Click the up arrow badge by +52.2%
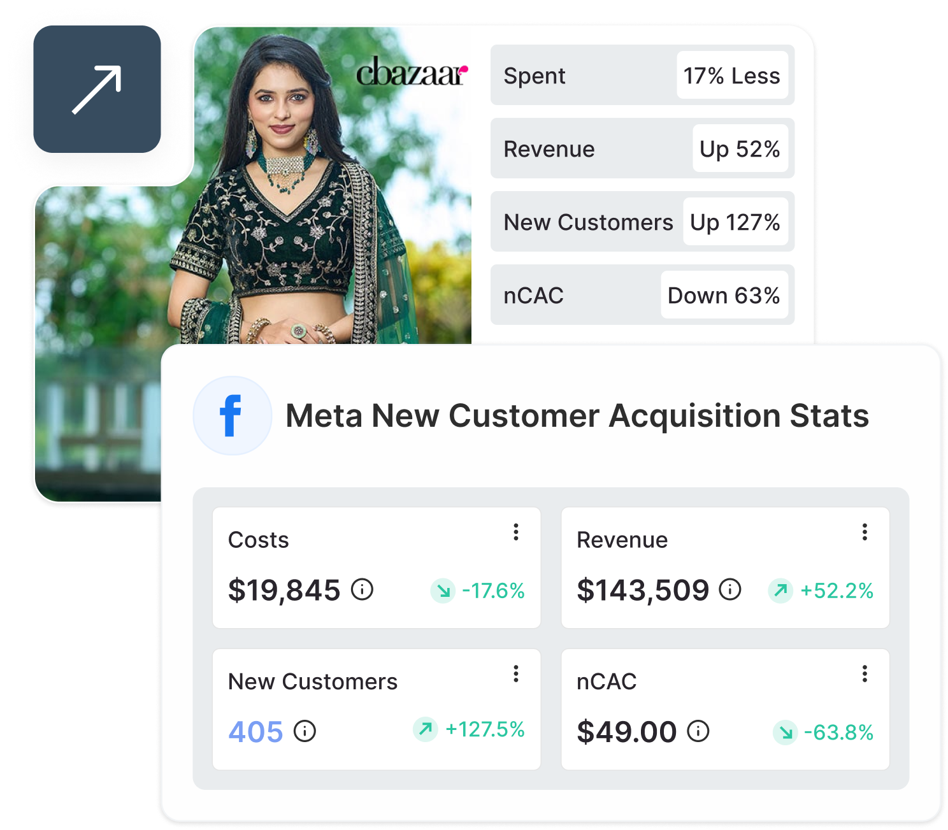The width and height of the screenshot is (948, 830). tap(780, 590)
